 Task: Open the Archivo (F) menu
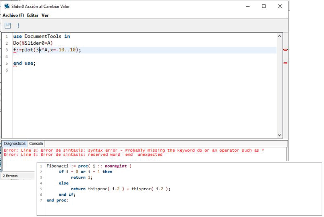point(13,15)
